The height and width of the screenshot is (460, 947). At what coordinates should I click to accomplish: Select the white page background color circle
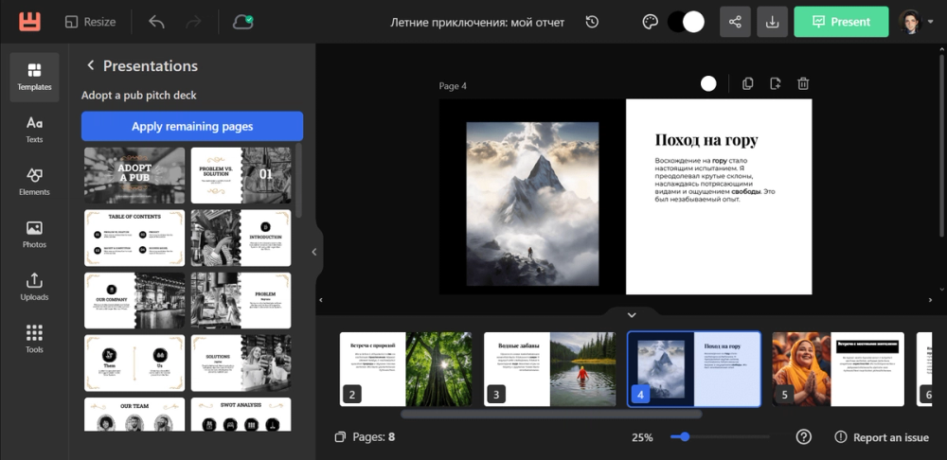tap(708, 84)
